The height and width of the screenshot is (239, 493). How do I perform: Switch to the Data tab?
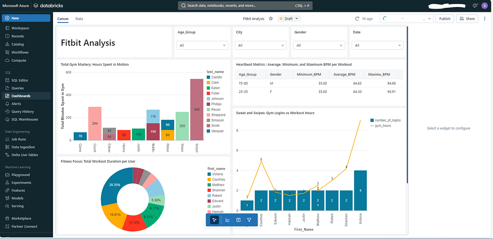[79, 18]
